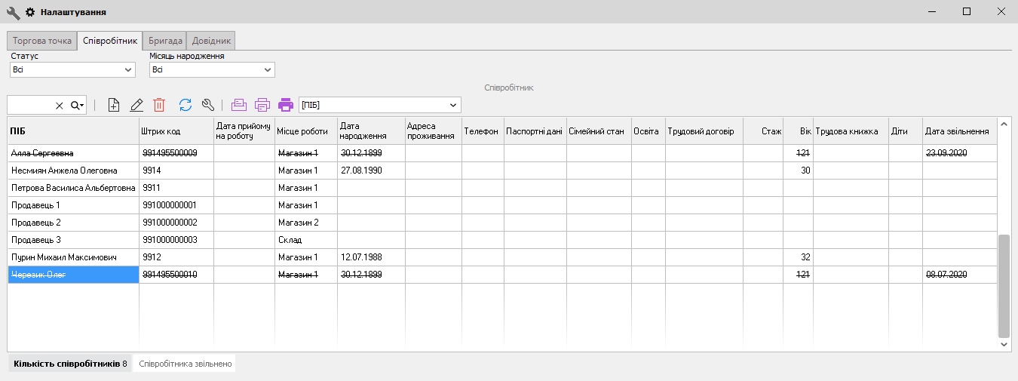This screenshot has height=381, width=1018.
Task: Sort by the ПІБ column header
Action: pos(72,131)
